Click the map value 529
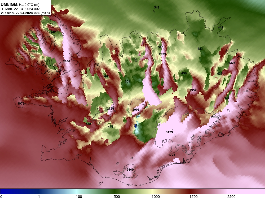 click(53, 32)
